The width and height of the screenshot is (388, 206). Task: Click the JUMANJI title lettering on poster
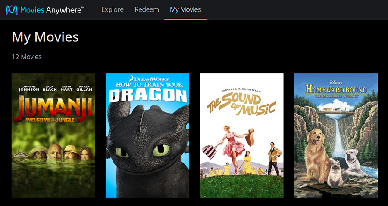[53, 108]
